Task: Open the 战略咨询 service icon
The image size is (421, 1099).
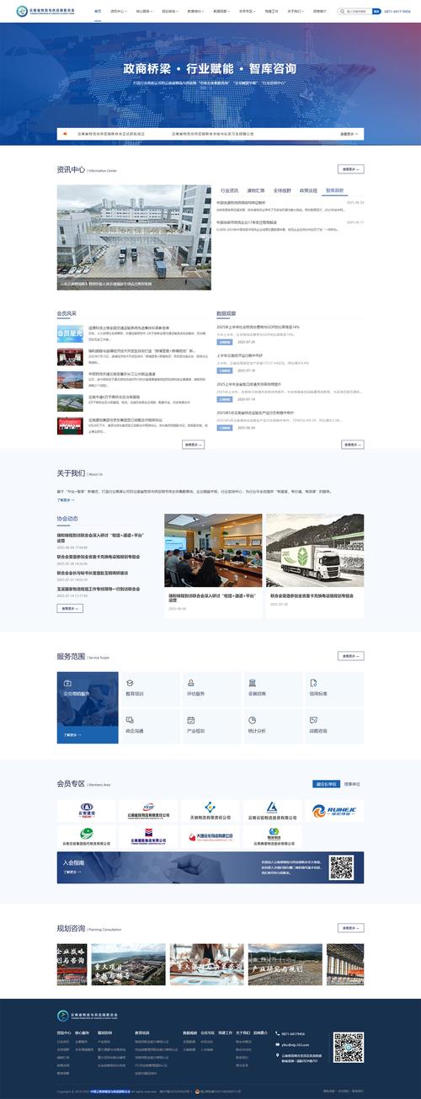Action: (313, 721)
